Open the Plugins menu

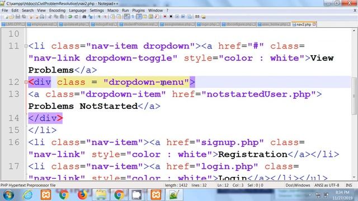click(138, 11)
